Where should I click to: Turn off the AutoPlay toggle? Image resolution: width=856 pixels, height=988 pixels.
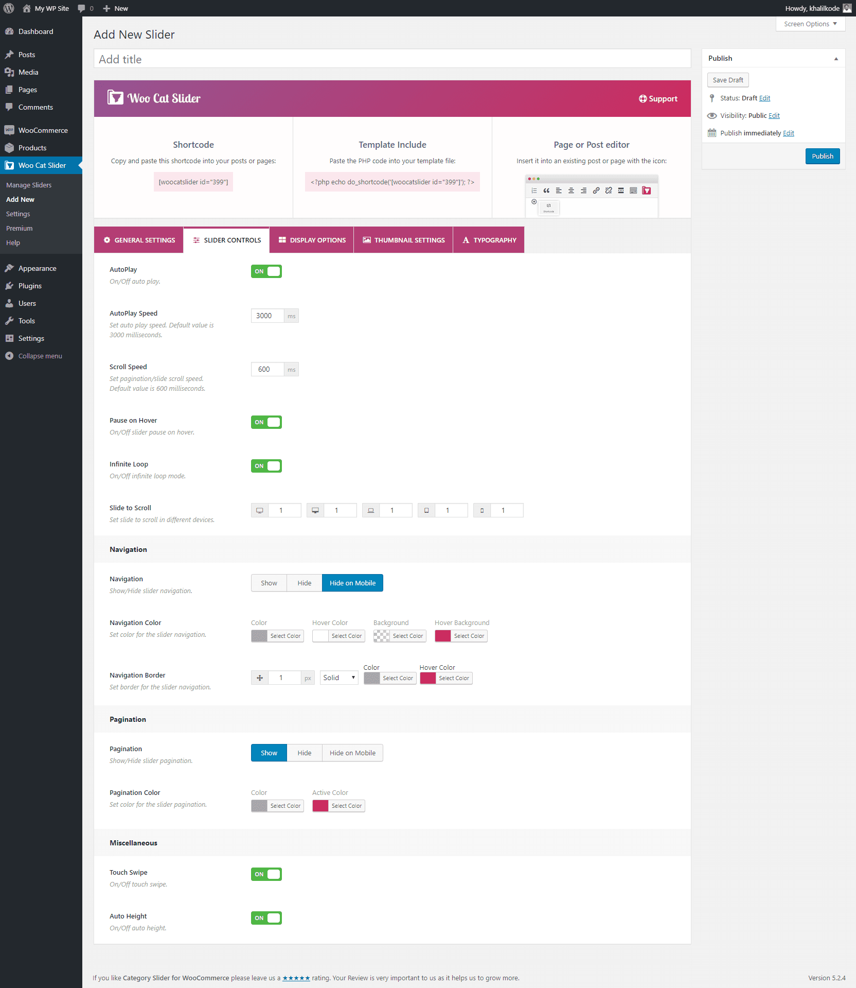[266, 271]
